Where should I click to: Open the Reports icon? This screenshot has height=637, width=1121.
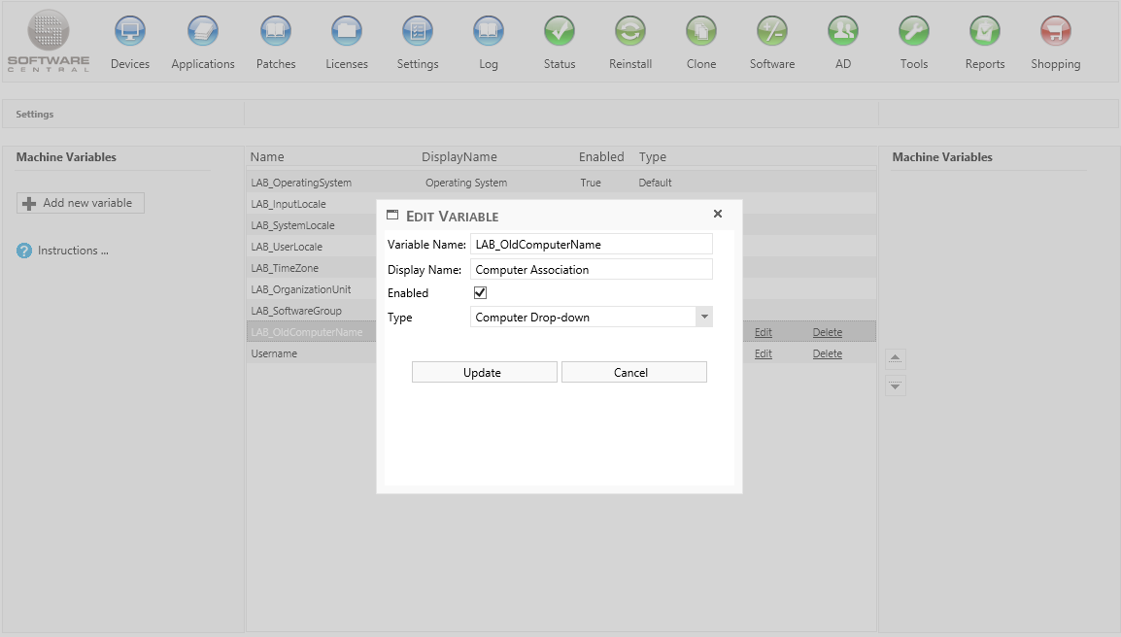985,32
